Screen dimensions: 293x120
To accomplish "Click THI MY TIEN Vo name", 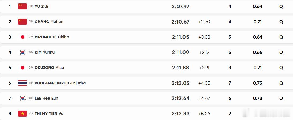I will pyautogui.click(x=49, y=114).
